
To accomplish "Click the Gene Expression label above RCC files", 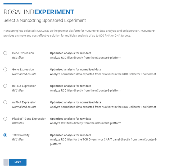I will pyautogui.click(x=23, y=53).
